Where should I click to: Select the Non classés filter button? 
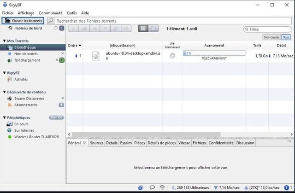pos(271,37)
